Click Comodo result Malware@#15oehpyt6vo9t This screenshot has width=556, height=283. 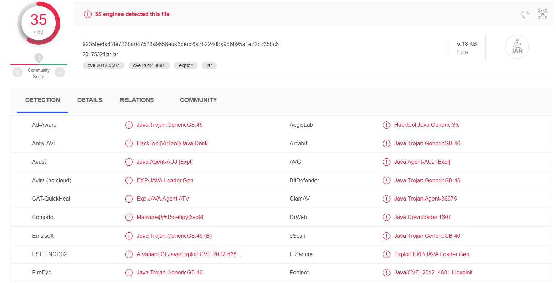coord(170,217)
